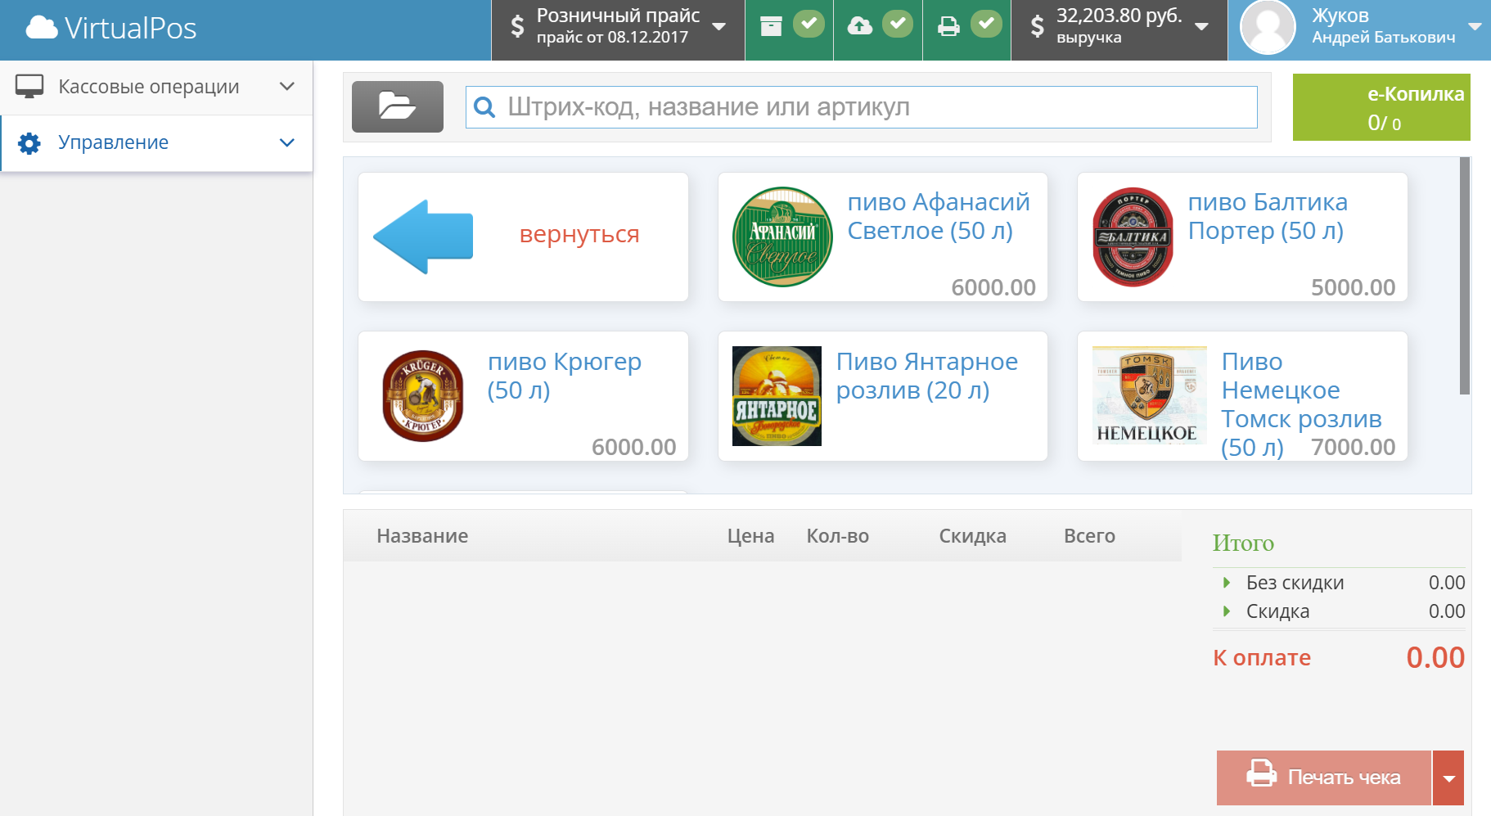The image size is (1491, 816).
Task: Toggle the checkmark next to archive icon
Action: (809, 24)
